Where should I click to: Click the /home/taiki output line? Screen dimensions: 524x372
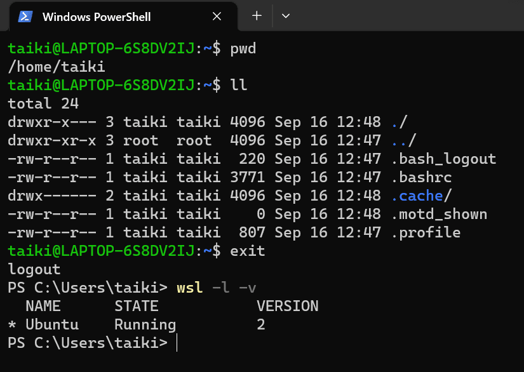[x=57, y=67]
